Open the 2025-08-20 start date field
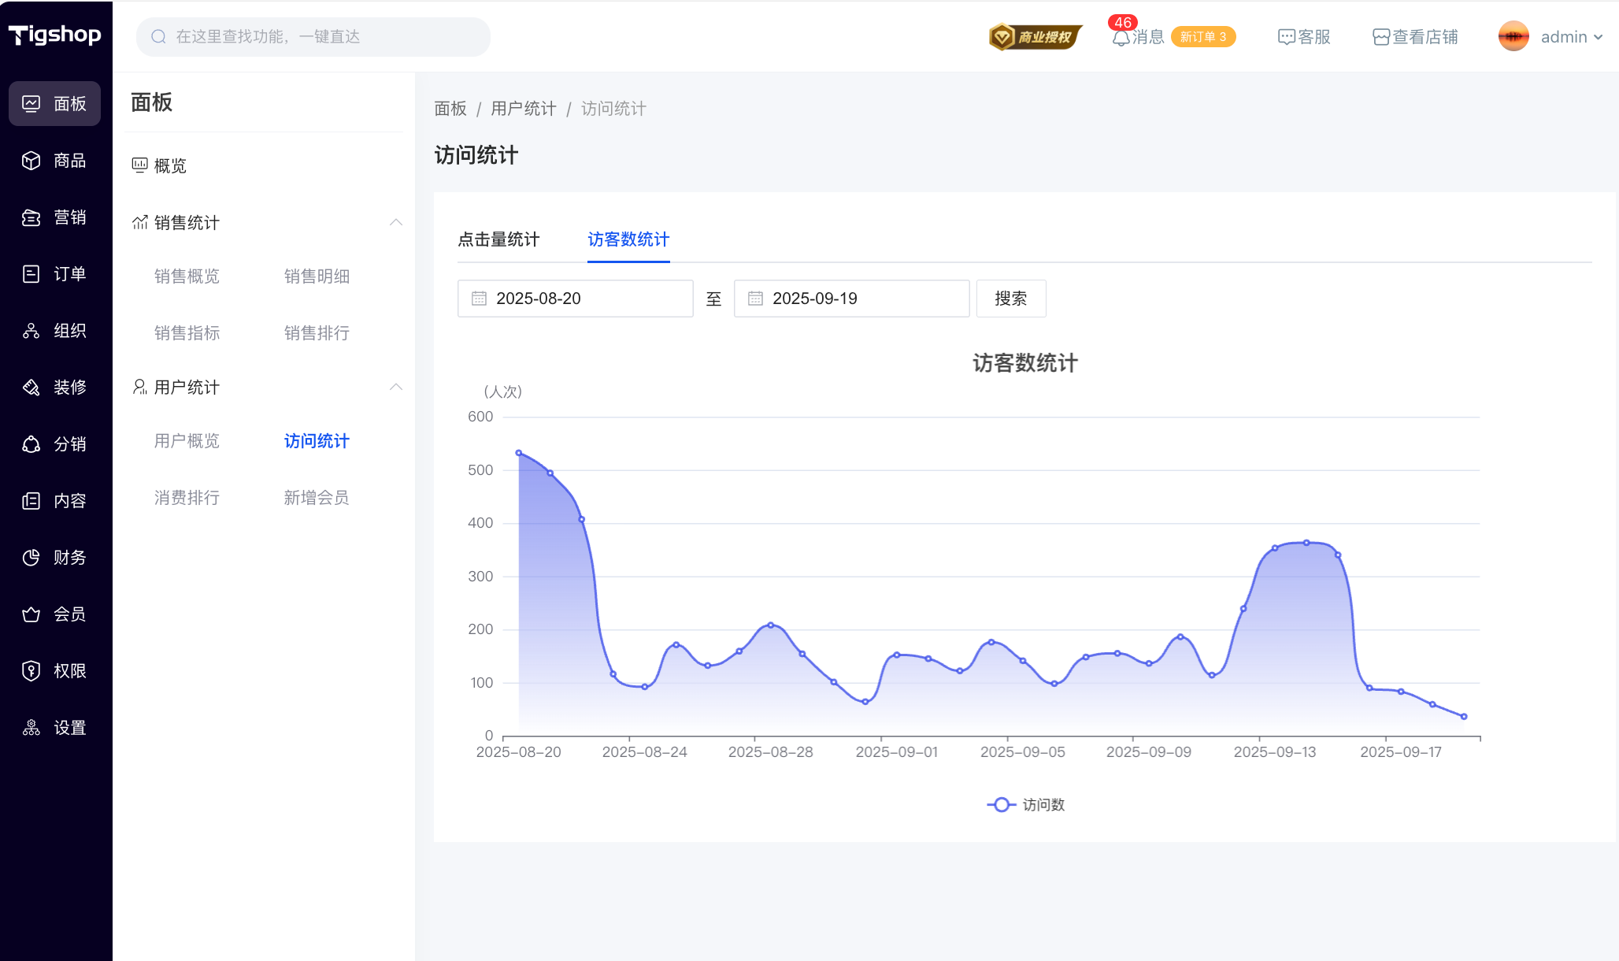 [576, 299]
